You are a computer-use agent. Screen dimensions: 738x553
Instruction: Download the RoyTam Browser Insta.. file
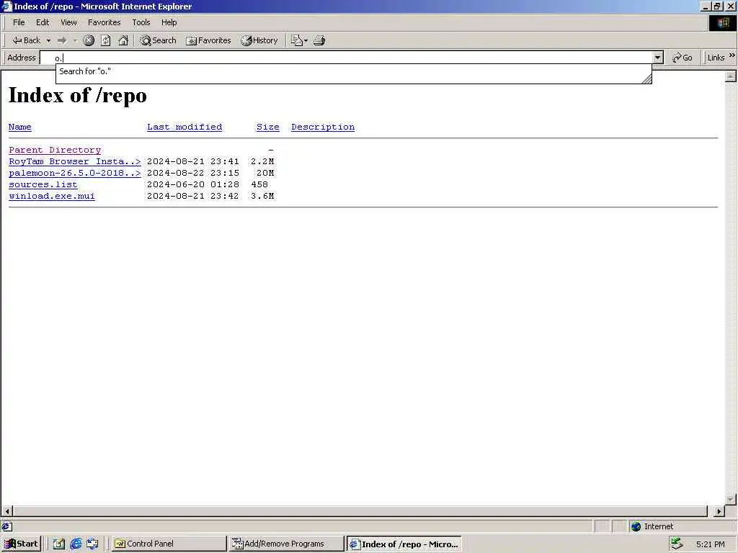click(75, 161)
